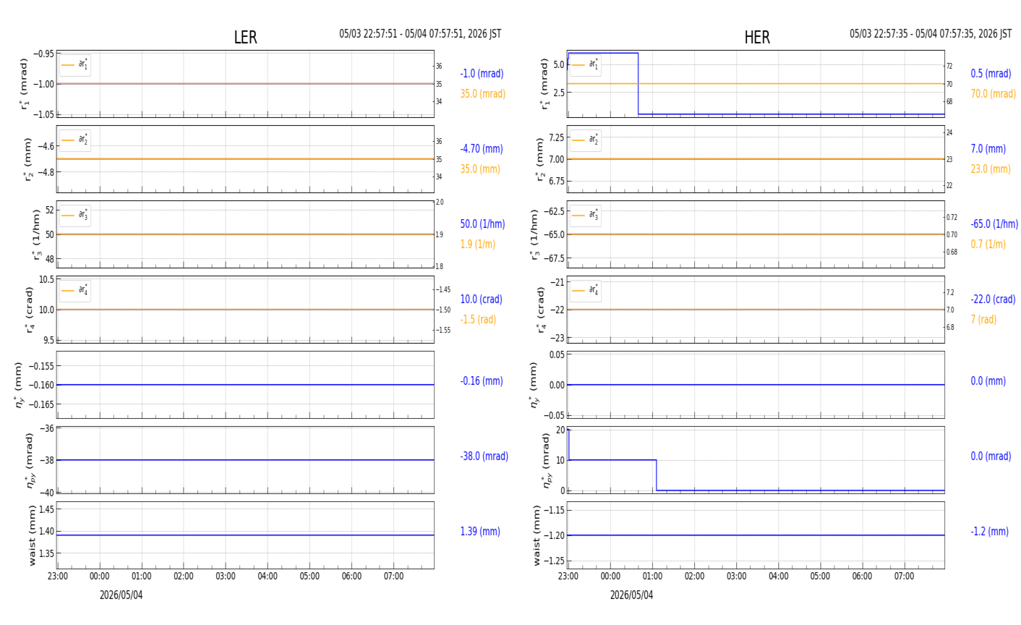
Task: Click the ∂r1* legend in LER plot
Action: pyautogui.click(x=75, y=65)
